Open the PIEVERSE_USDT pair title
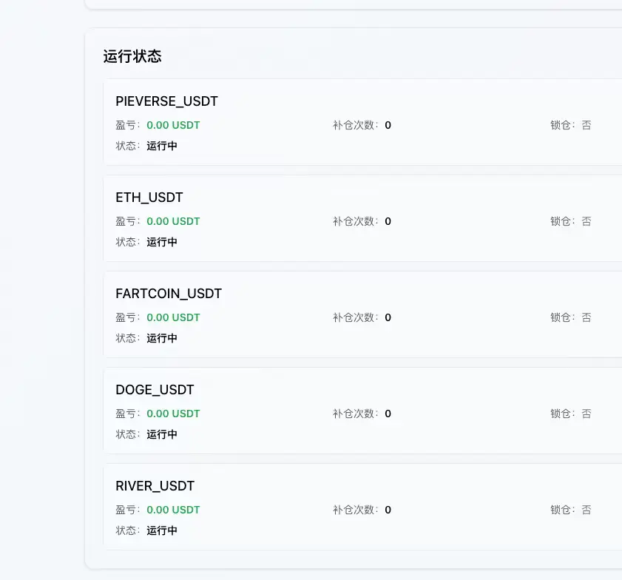Viewport: 622px width, 580px height. 166,101
